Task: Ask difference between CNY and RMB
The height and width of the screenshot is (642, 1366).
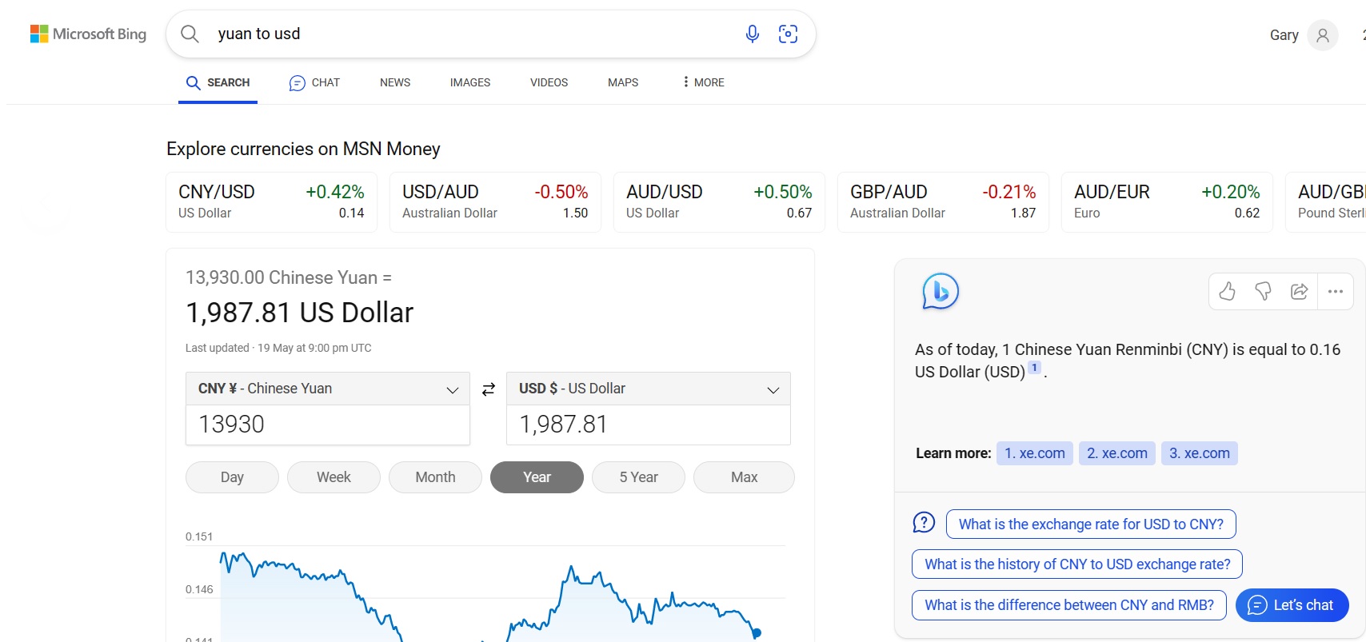Action: [x=1069, y=605]
